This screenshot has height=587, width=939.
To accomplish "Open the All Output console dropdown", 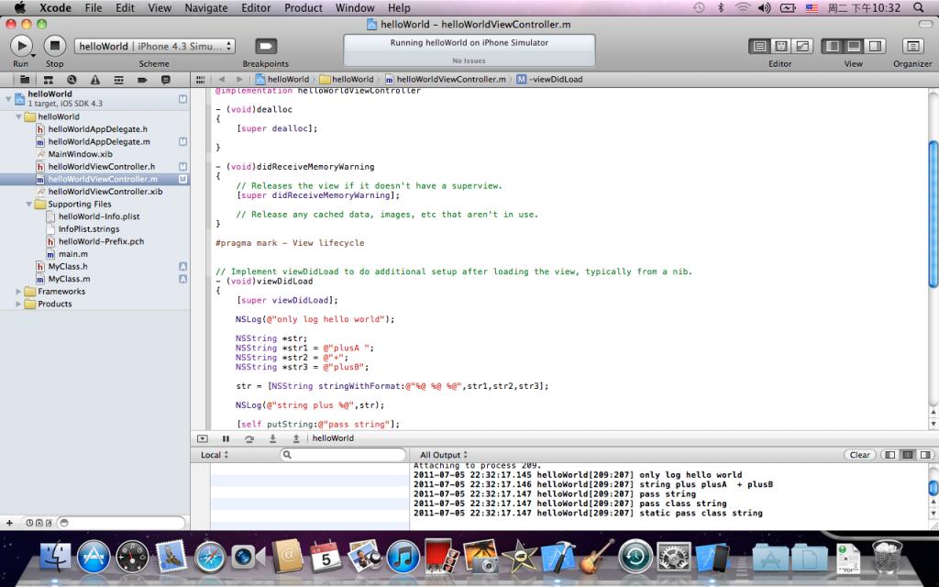I will (444, 455).
